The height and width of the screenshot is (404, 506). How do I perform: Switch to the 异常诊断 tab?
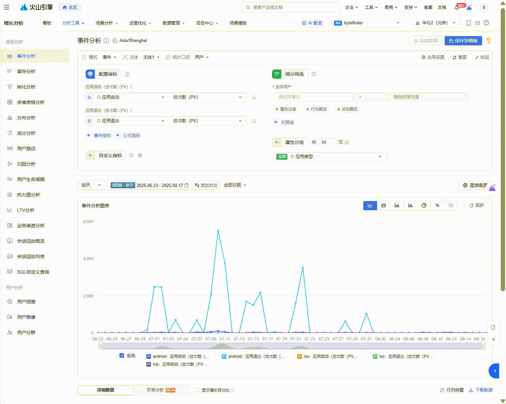pos(161,390)
